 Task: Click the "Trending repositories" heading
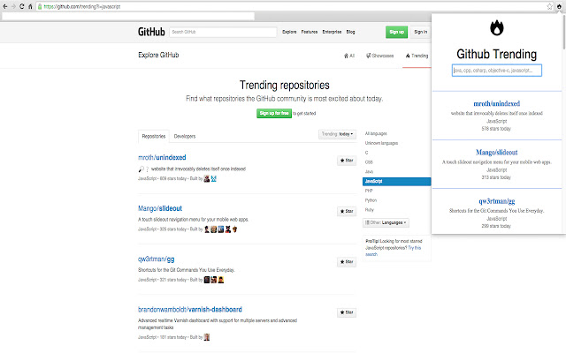coord(285,85)
